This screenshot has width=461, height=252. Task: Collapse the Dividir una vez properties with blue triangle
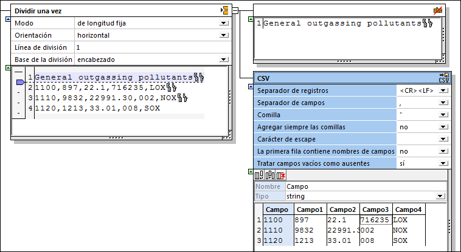pyautogui.click(x=7, y=19)
